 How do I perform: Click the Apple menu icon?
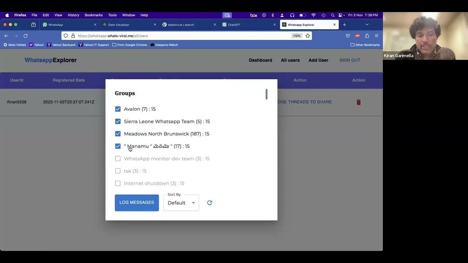[7, 15]
